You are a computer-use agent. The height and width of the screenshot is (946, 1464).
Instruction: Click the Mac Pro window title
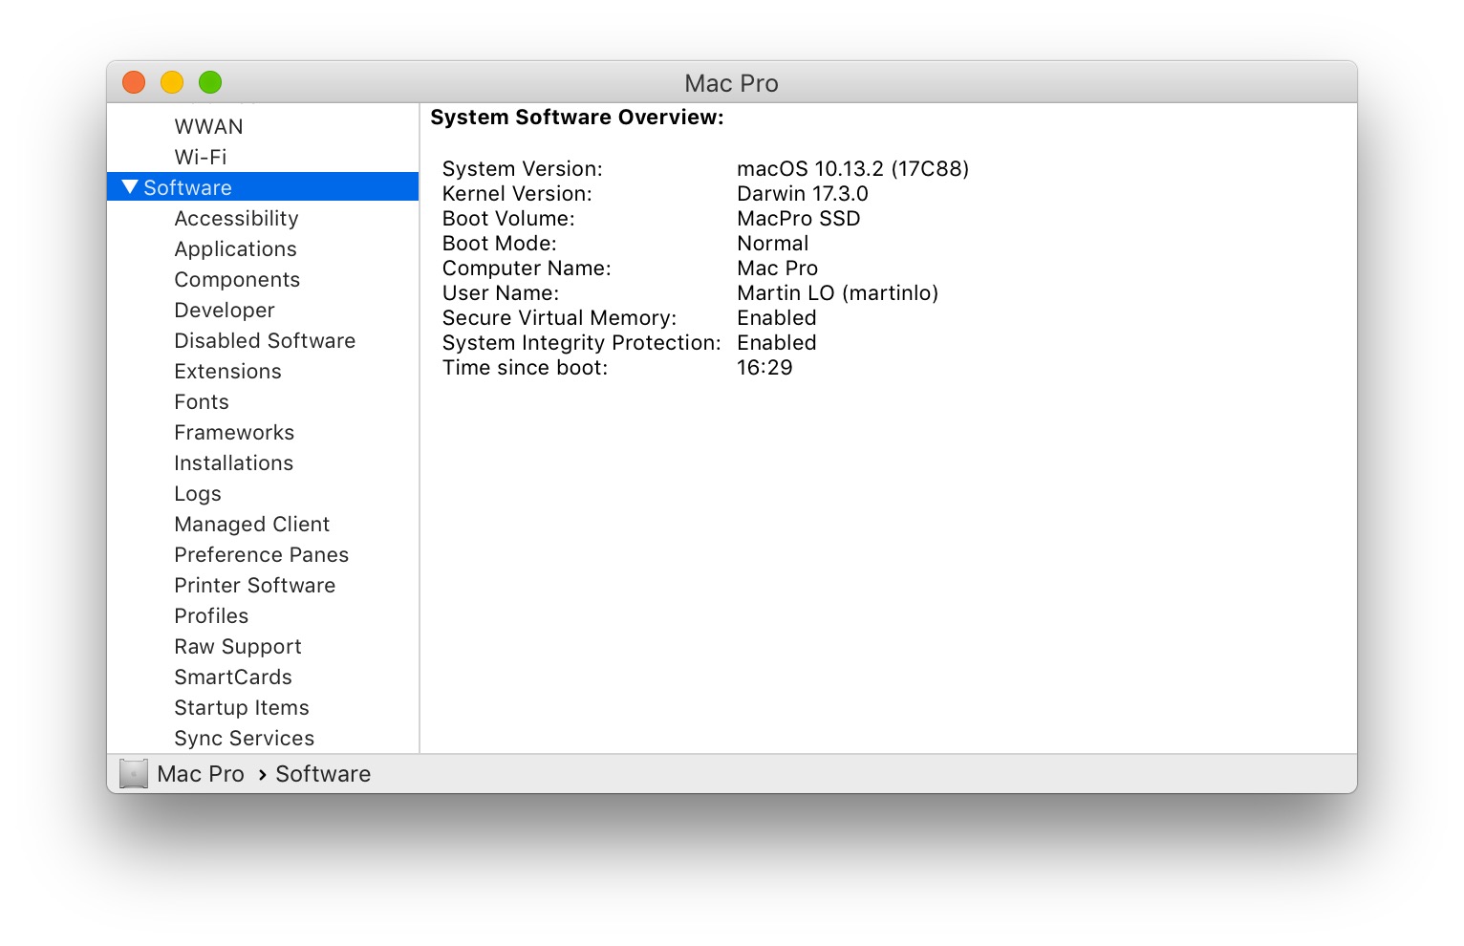732,83
